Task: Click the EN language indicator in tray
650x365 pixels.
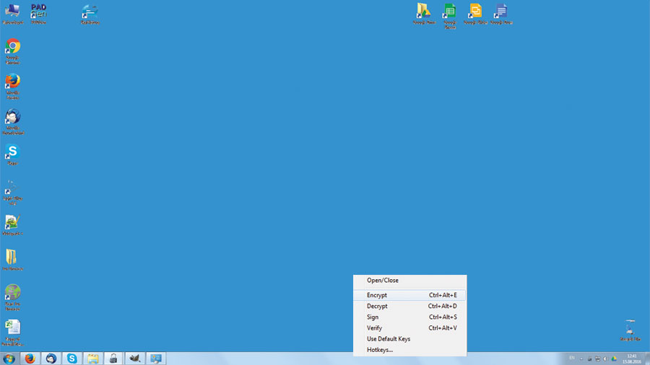Action: (x=572, y=359)
